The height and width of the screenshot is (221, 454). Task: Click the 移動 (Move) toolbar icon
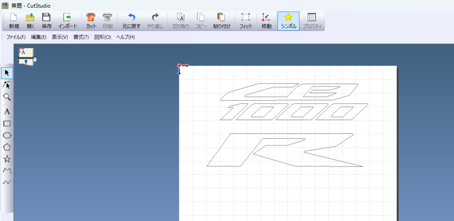[x=266, y=21]
